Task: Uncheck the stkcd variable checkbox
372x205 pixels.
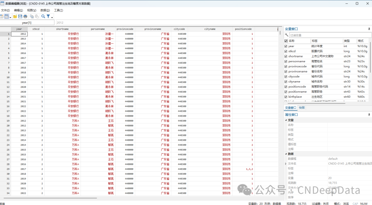Action: pyautogui.click(x=286, y=51)
